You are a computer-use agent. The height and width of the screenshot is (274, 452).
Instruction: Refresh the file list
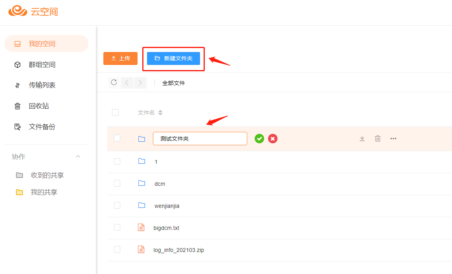click(114, 83)
